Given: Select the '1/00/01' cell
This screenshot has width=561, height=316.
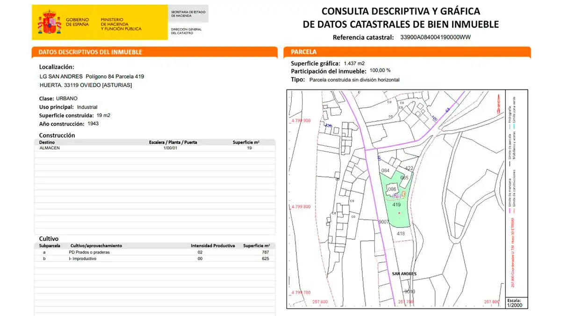Looking at the screenshot, I should click(170, 148).
